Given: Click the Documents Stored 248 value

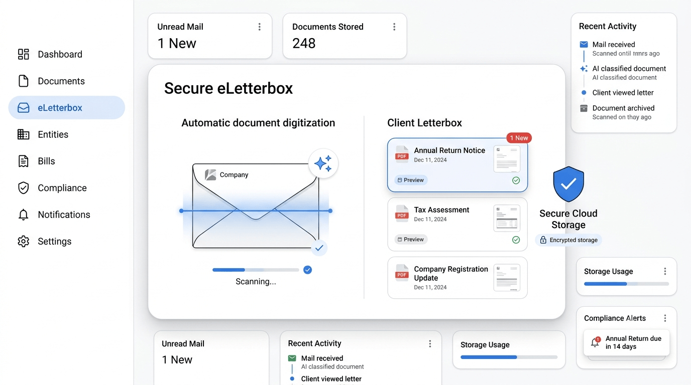Looking at the screenshot, I should 304,43.
